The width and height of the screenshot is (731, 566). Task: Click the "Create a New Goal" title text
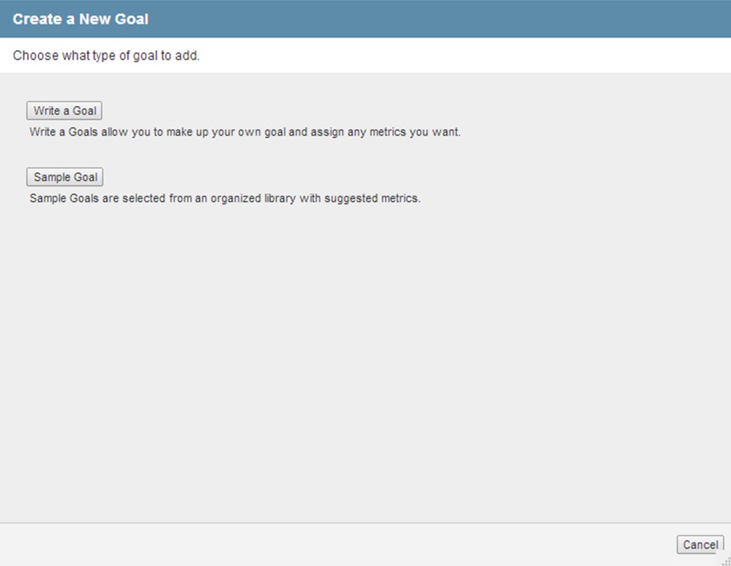click(x=81, y=19)
